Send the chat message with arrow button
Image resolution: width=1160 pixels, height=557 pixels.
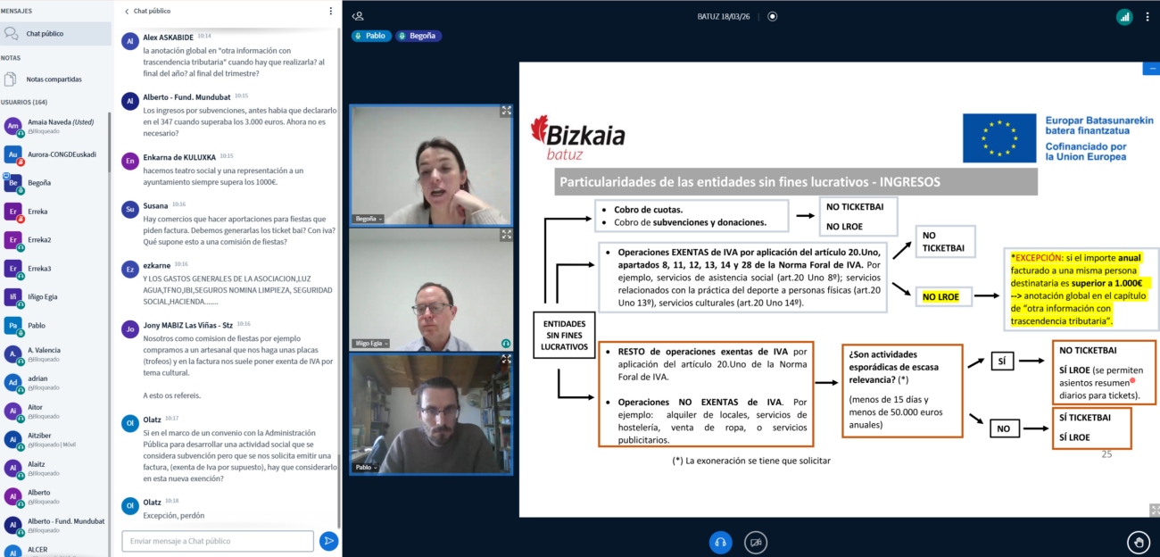pos(328,541)
